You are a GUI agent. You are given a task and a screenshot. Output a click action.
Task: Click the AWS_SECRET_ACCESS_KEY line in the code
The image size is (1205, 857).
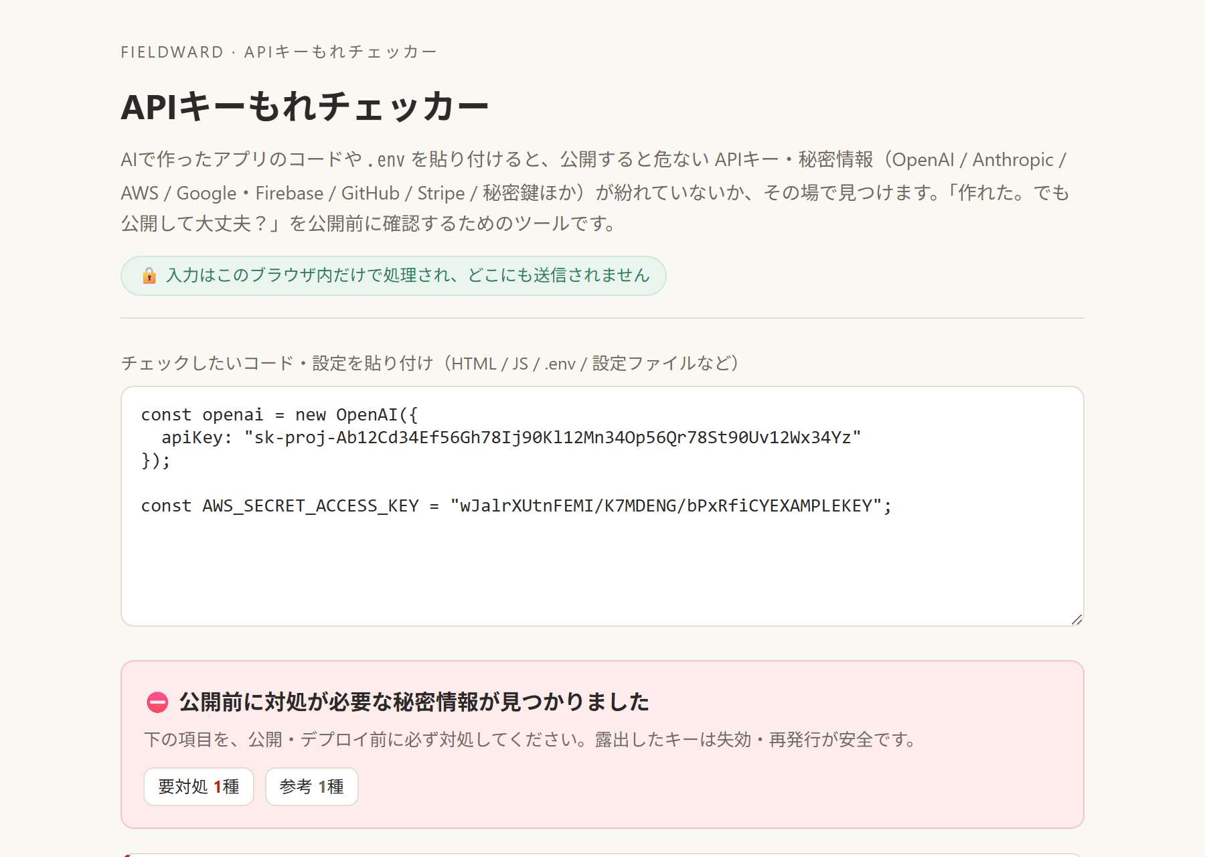tap(516, 505)
